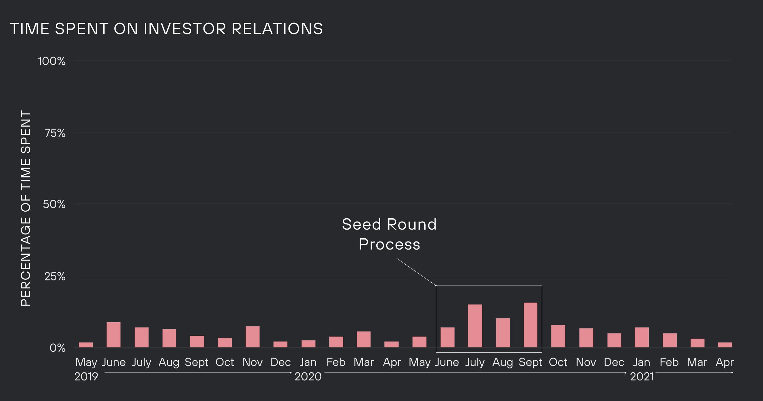The height and width of the screenshot is (401, 763).
Task: Click the 25% y-axis label
Action: pos(55,276)
